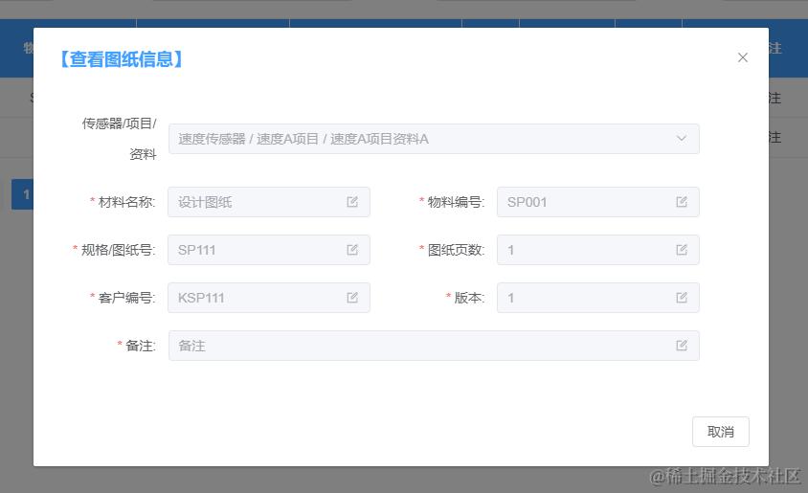Click the 客户编号 label
This screenshot has width=808, height=493.
[126, 298]
